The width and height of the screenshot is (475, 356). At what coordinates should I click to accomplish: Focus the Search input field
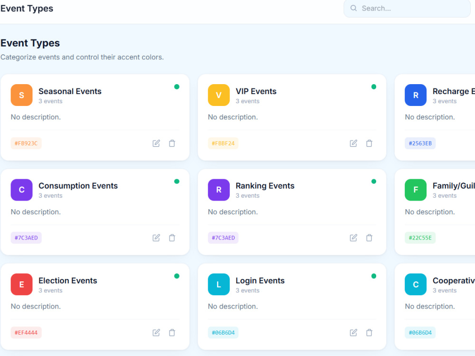coord(407,8)
